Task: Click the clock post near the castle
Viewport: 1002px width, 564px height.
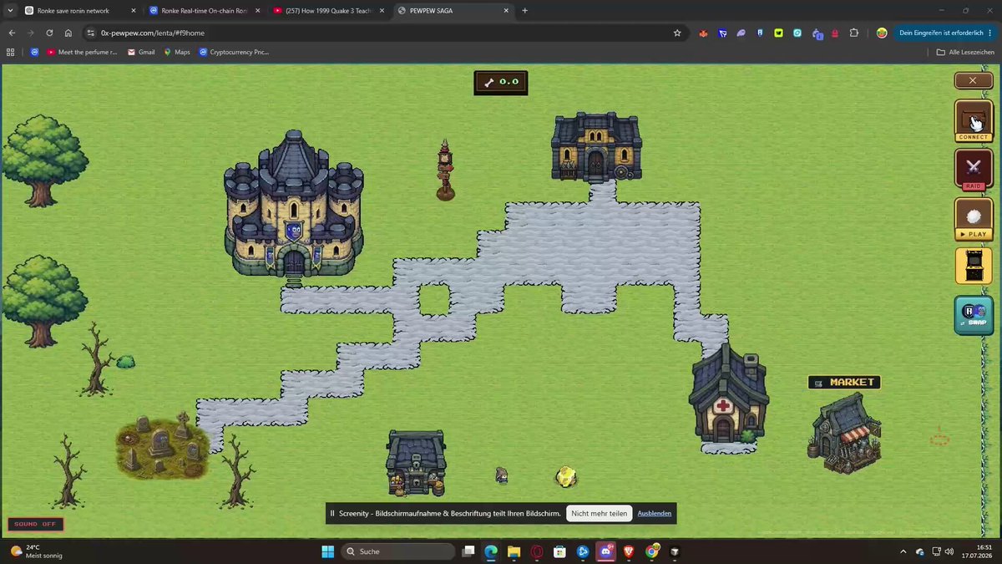Action: (445, 170)
